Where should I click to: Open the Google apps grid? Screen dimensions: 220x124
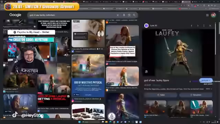pos(207,15)
